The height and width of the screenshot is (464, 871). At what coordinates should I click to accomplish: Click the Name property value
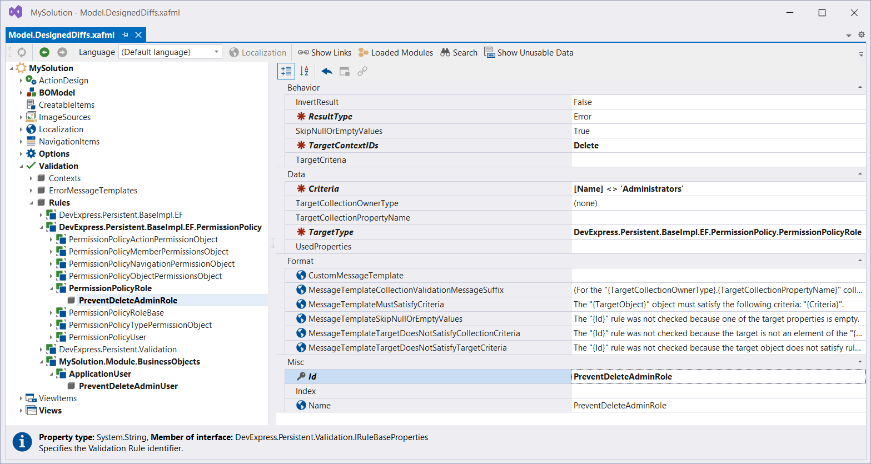click(718, 406)
